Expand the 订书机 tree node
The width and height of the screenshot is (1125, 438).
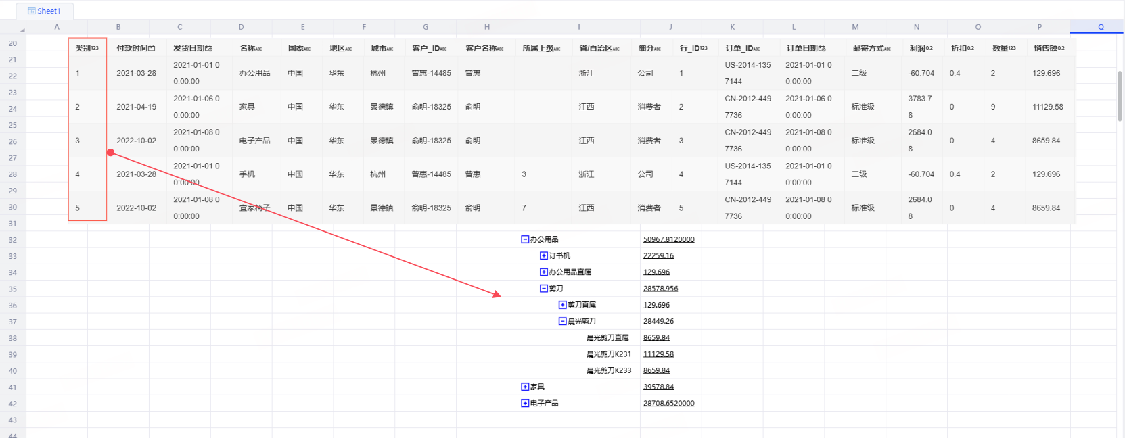click(x=543, y=255)
